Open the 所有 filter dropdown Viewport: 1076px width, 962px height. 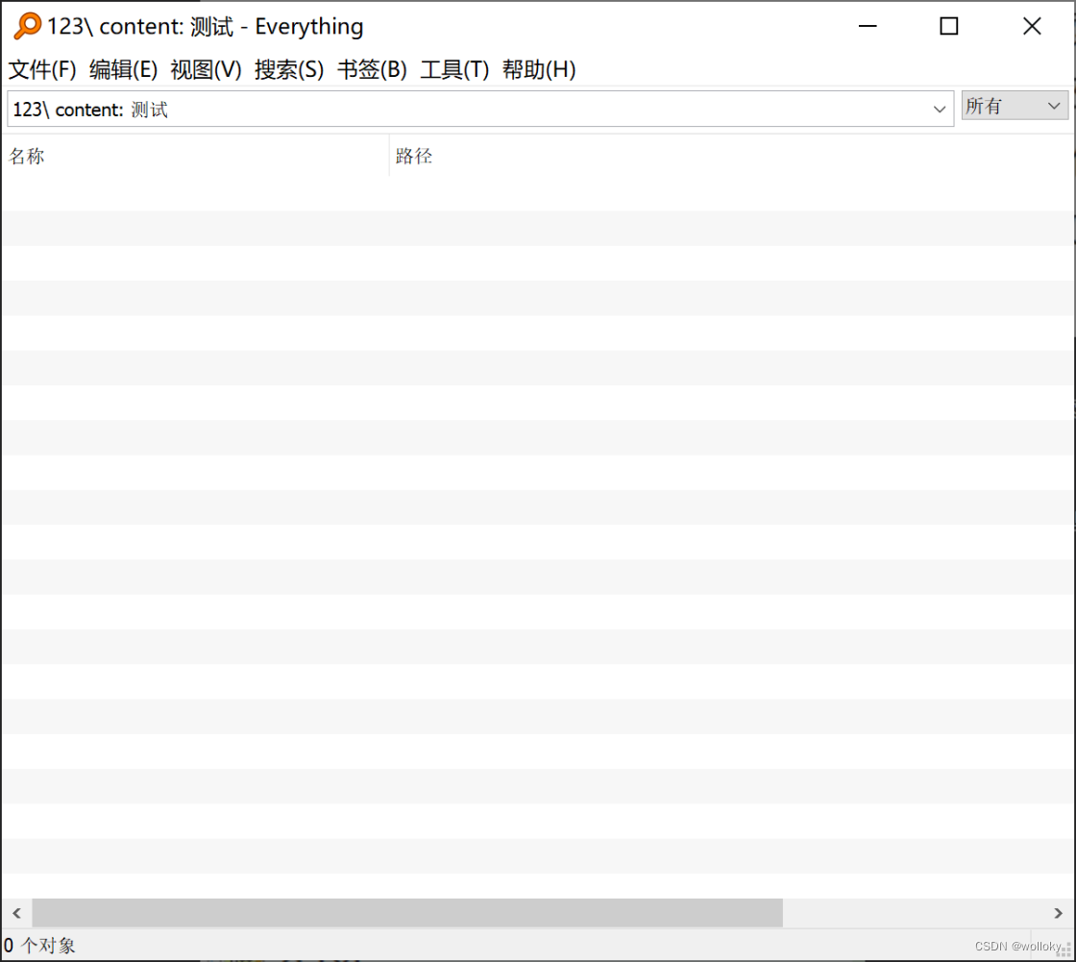click(x=1015, y=106)
